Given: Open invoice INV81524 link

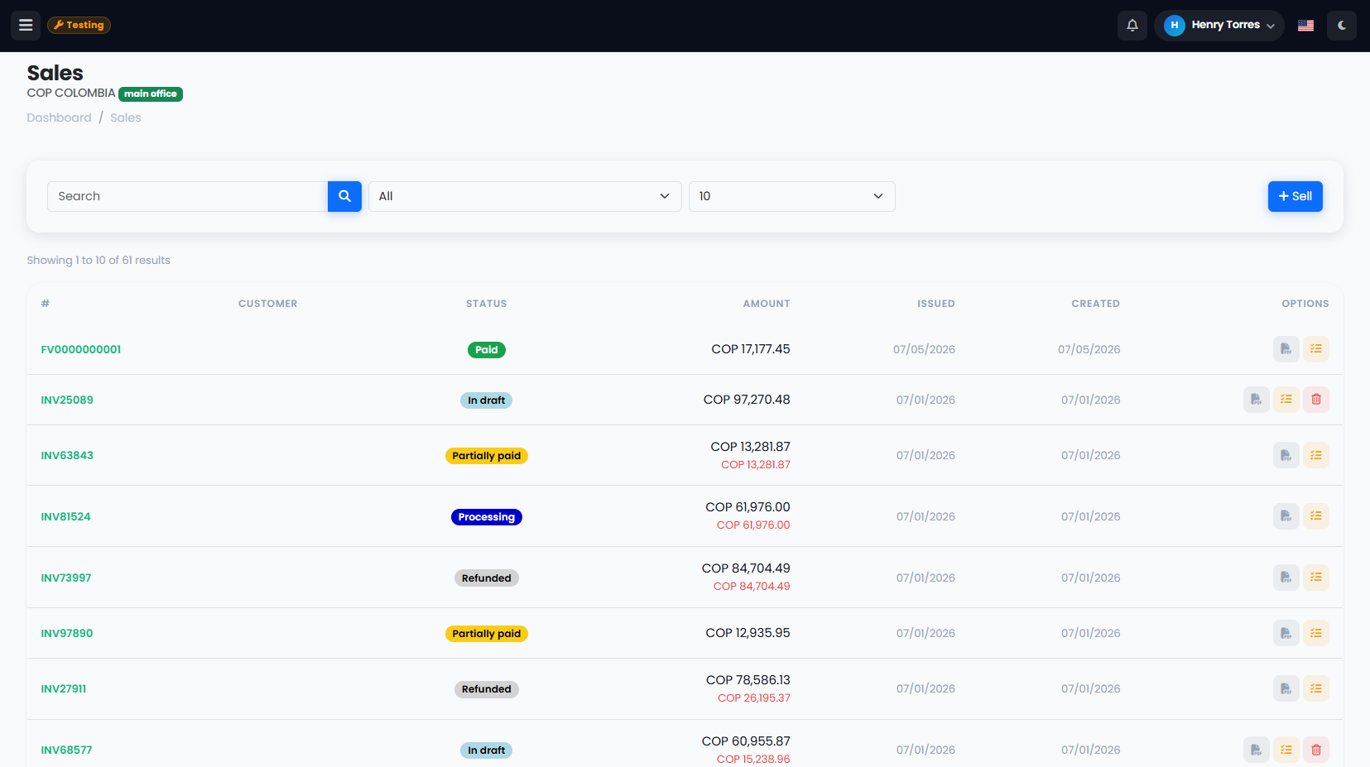Looking at the screenshot, I should pyautogui.click(x=65, y=516).
